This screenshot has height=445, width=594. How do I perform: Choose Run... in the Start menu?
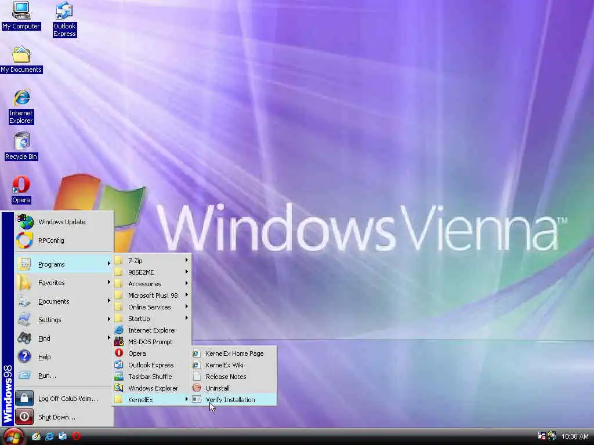pyautogui.click(x=64, y=375)
